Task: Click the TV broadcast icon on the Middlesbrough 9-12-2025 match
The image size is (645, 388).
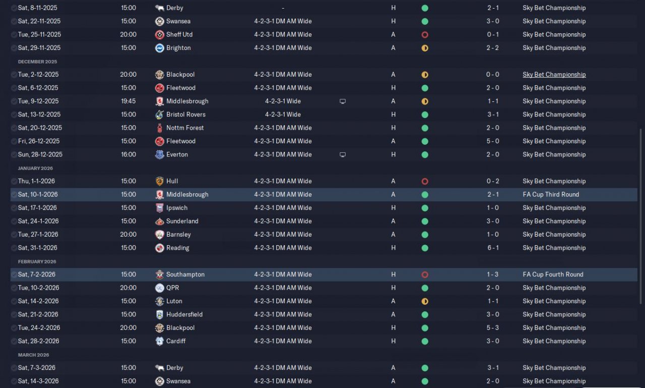Action: (343, 101)
